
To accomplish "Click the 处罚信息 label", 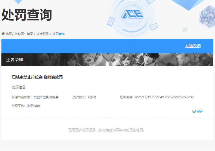I will tap(19, 87).
